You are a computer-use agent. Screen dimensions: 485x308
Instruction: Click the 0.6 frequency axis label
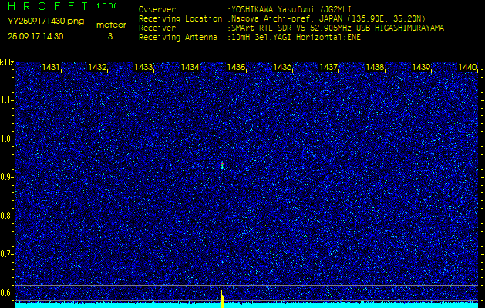tap(7, 292)
